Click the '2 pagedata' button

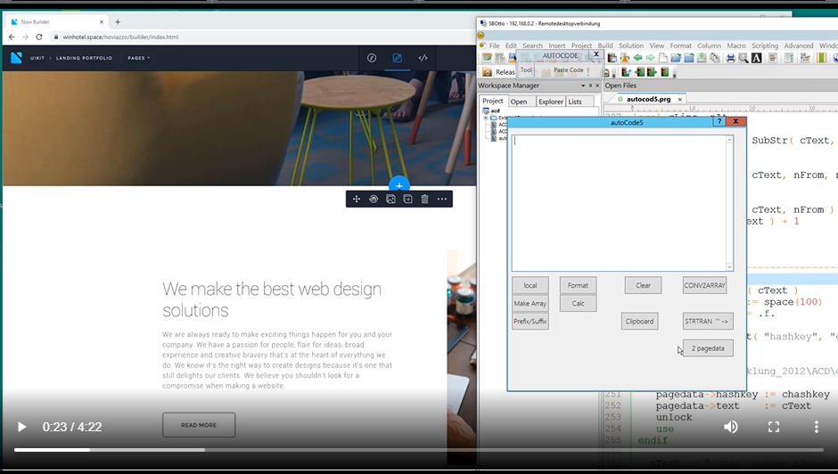(708, 348)
